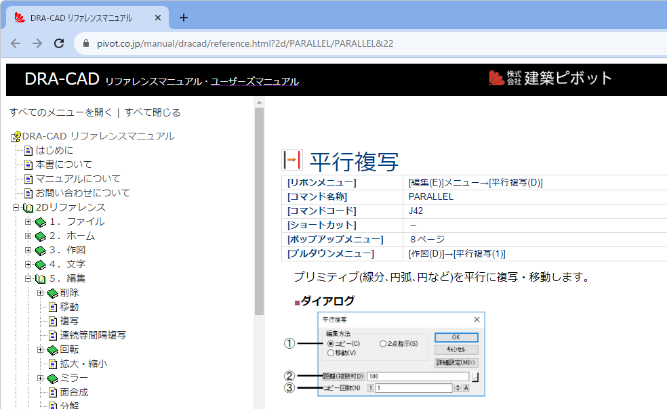Expand the 1．ファイル tree node
Viewport: 667px width, 409px height.
(x=28, y=221)
